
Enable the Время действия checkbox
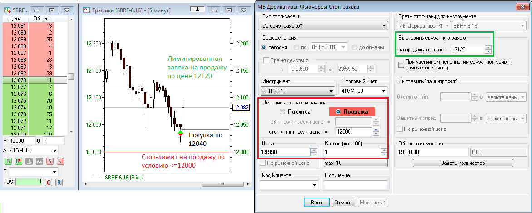tap(266, 60)
